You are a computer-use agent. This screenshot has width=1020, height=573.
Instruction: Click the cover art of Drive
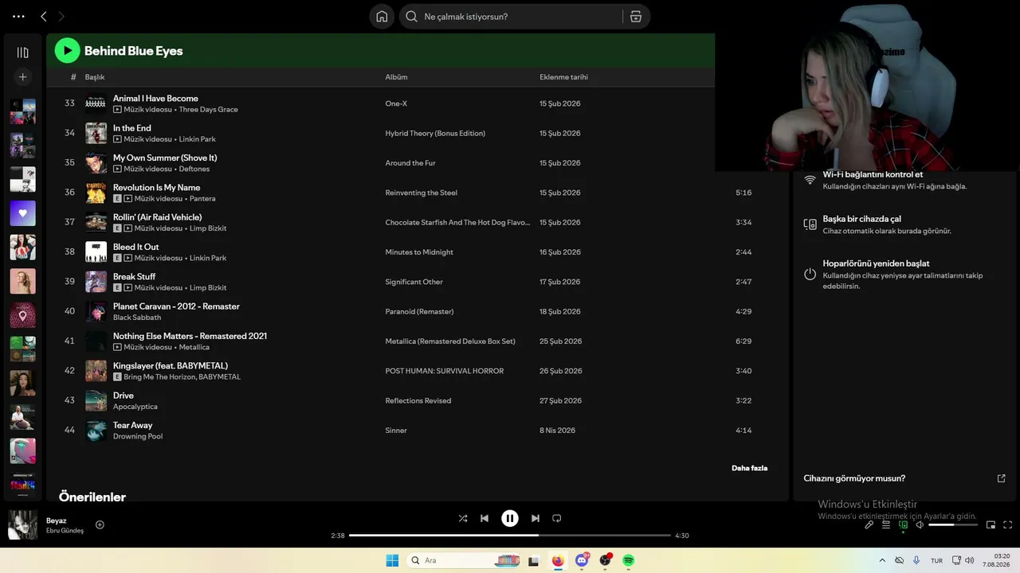tap(96, 400)
